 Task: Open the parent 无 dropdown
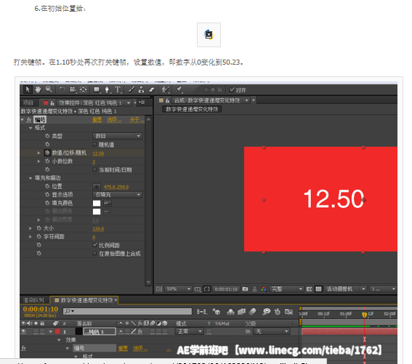[272, 331]
